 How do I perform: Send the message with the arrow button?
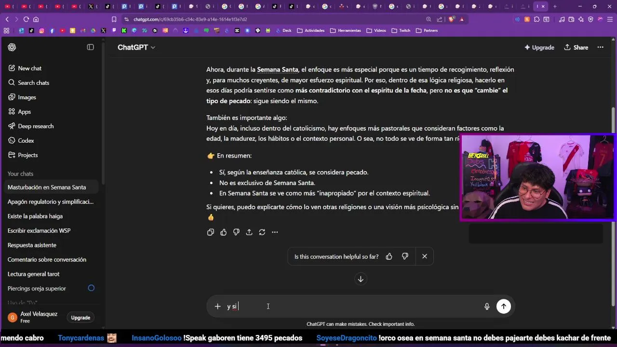pos(504,307)
